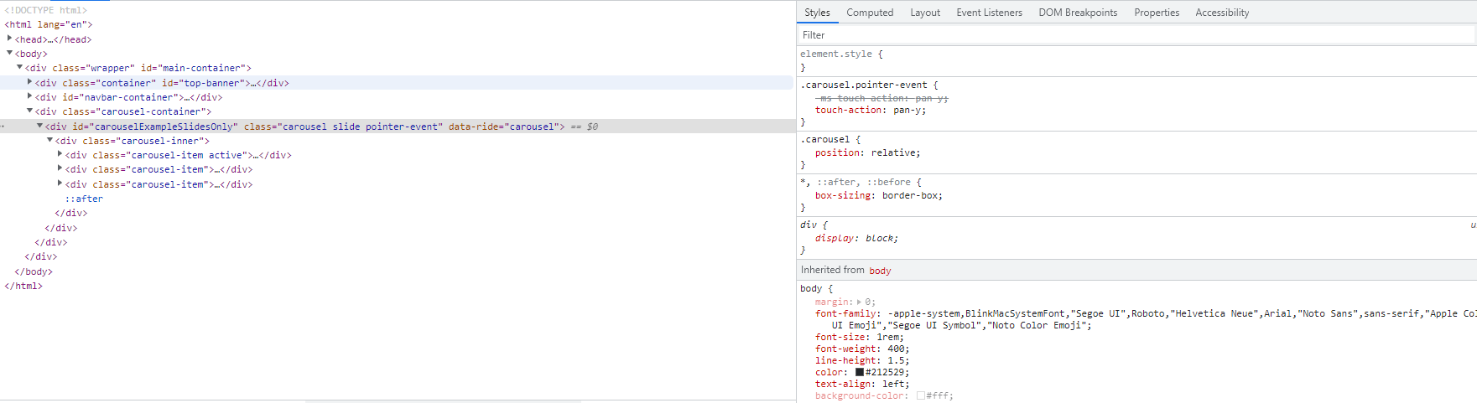Screen dimensions: 1477x403
Task: Open the Properties tab
Action: click(x=1157, y=13)
